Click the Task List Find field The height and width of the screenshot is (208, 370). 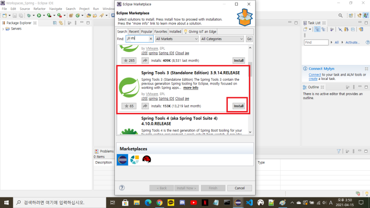pyautogui.click(x=316, y=43)
